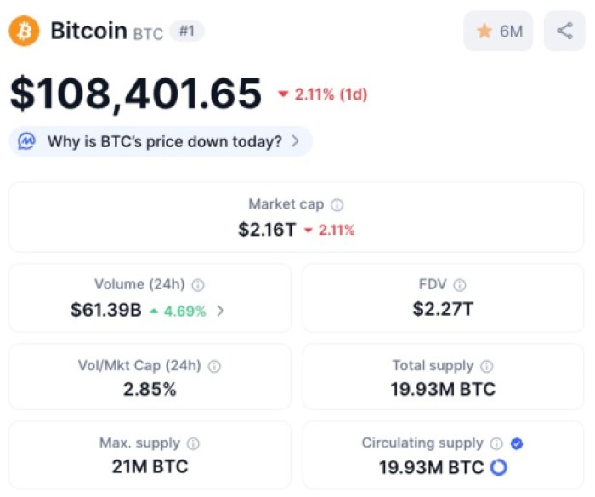
Task: Click the share icon button
Action: coord(564,31)
